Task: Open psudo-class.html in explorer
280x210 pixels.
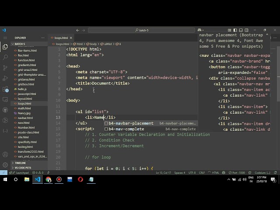Action: coord(28,133)
